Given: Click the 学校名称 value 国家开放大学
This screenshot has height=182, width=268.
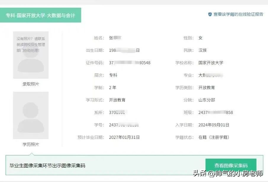Looking at the screenshot, I should (211, 63).
